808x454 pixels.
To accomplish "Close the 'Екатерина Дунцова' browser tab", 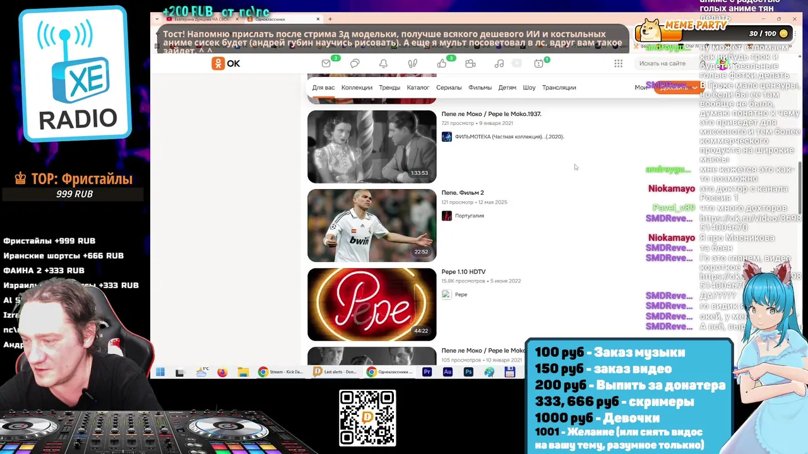I will [237, 19].
